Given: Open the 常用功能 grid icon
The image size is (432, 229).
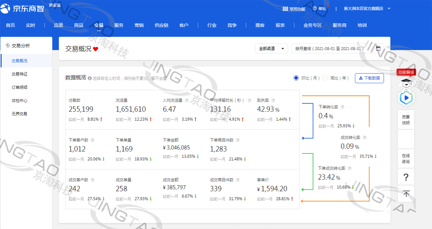Looking at the screenshot, I should 285,9.
